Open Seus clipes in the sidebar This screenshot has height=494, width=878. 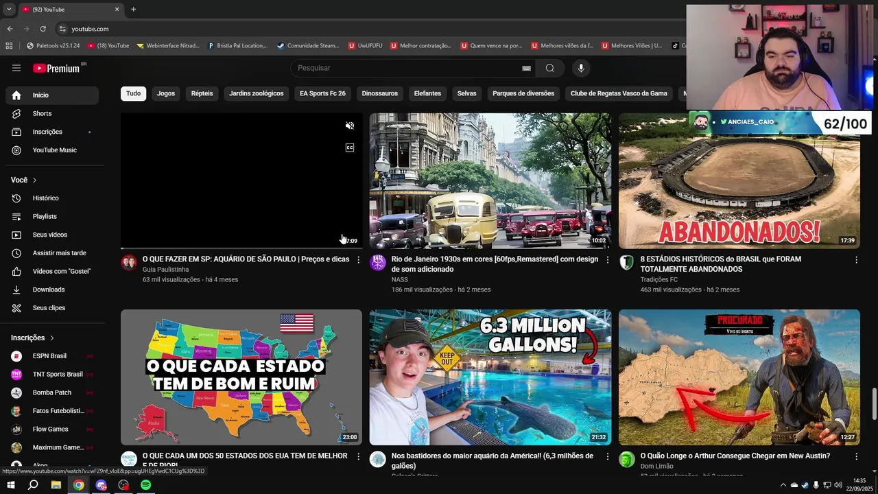click(x=52, y=308)
